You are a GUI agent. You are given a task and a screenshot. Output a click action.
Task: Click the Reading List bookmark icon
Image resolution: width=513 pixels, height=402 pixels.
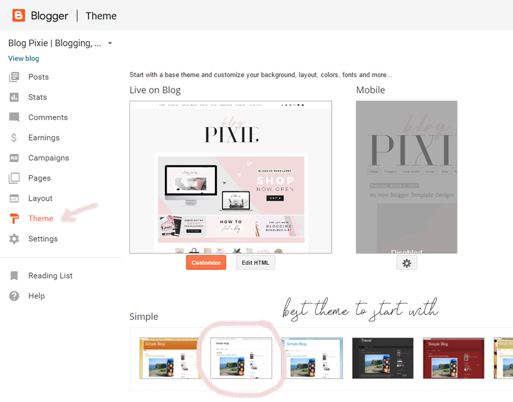pos(14,276)
